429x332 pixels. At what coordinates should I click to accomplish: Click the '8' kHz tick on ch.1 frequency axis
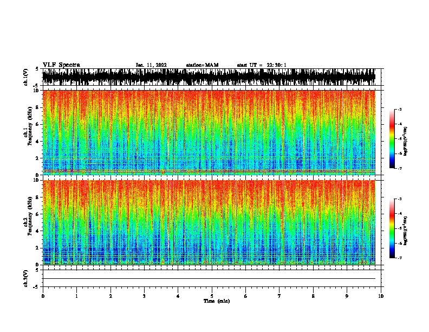coord(38,107)
